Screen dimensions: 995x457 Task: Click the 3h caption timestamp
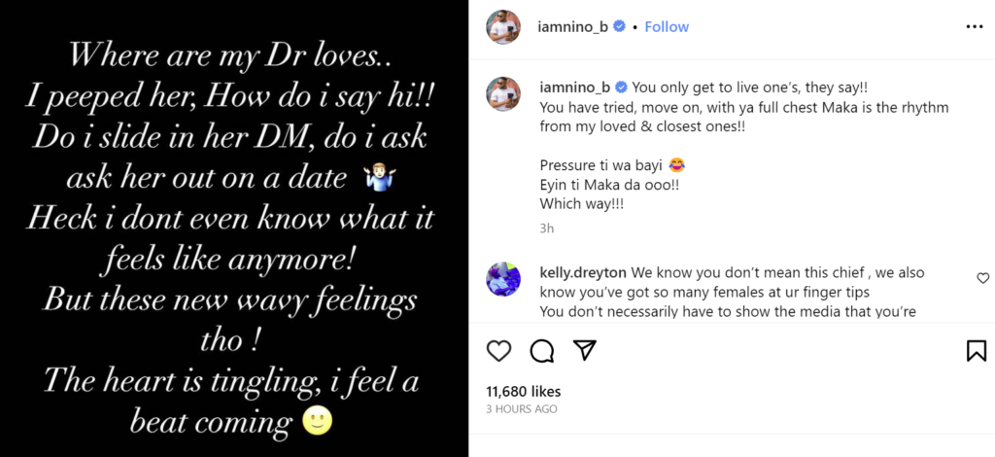click(x=547, y=228)
